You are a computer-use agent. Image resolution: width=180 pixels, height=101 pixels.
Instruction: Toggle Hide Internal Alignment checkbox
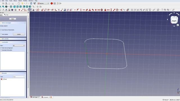coord(1,48)
